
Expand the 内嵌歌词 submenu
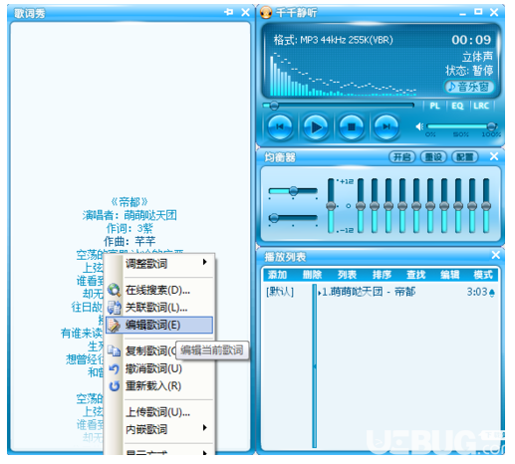(x=159, y=430)
